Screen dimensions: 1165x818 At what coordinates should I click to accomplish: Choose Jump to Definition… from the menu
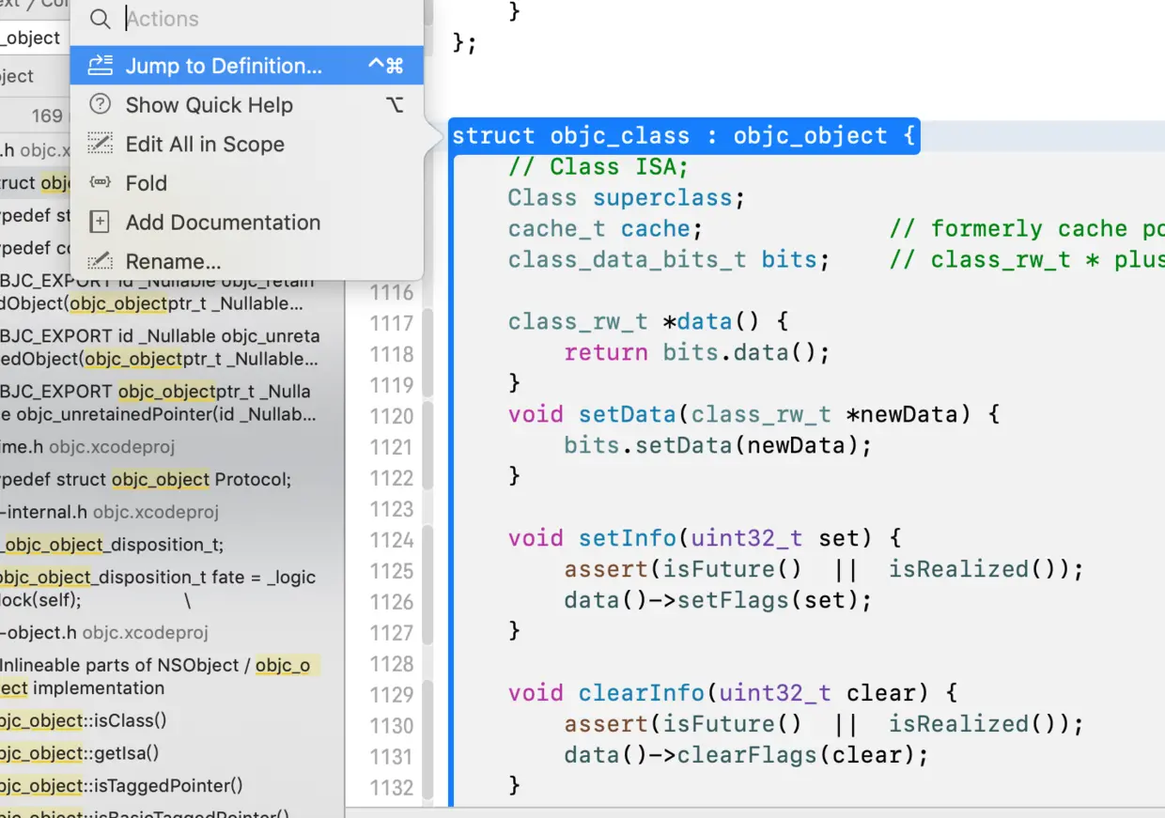pos(246,66)
